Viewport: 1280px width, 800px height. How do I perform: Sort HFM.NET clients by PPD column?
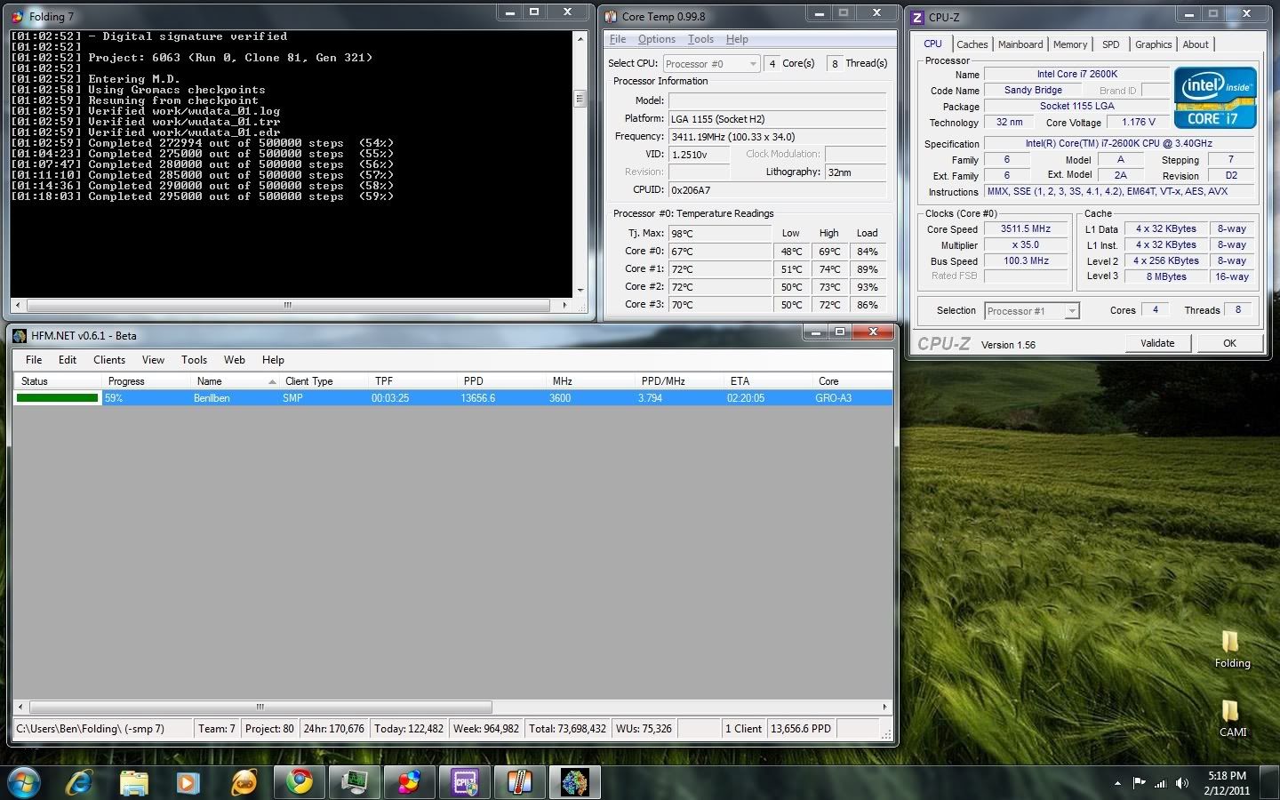(500, 381)
